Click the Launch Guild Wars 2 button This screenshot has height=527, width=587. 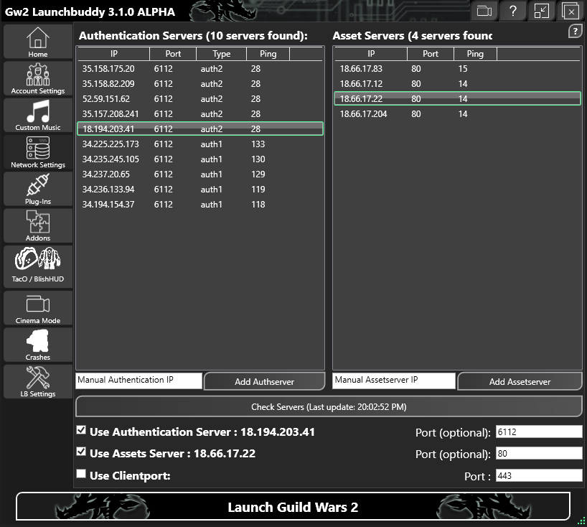coord(293,507)
